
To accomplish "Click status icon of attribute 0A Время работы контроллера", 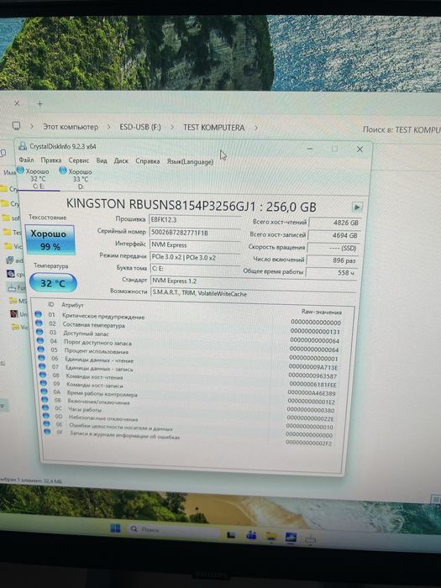I will click(45, 391).
